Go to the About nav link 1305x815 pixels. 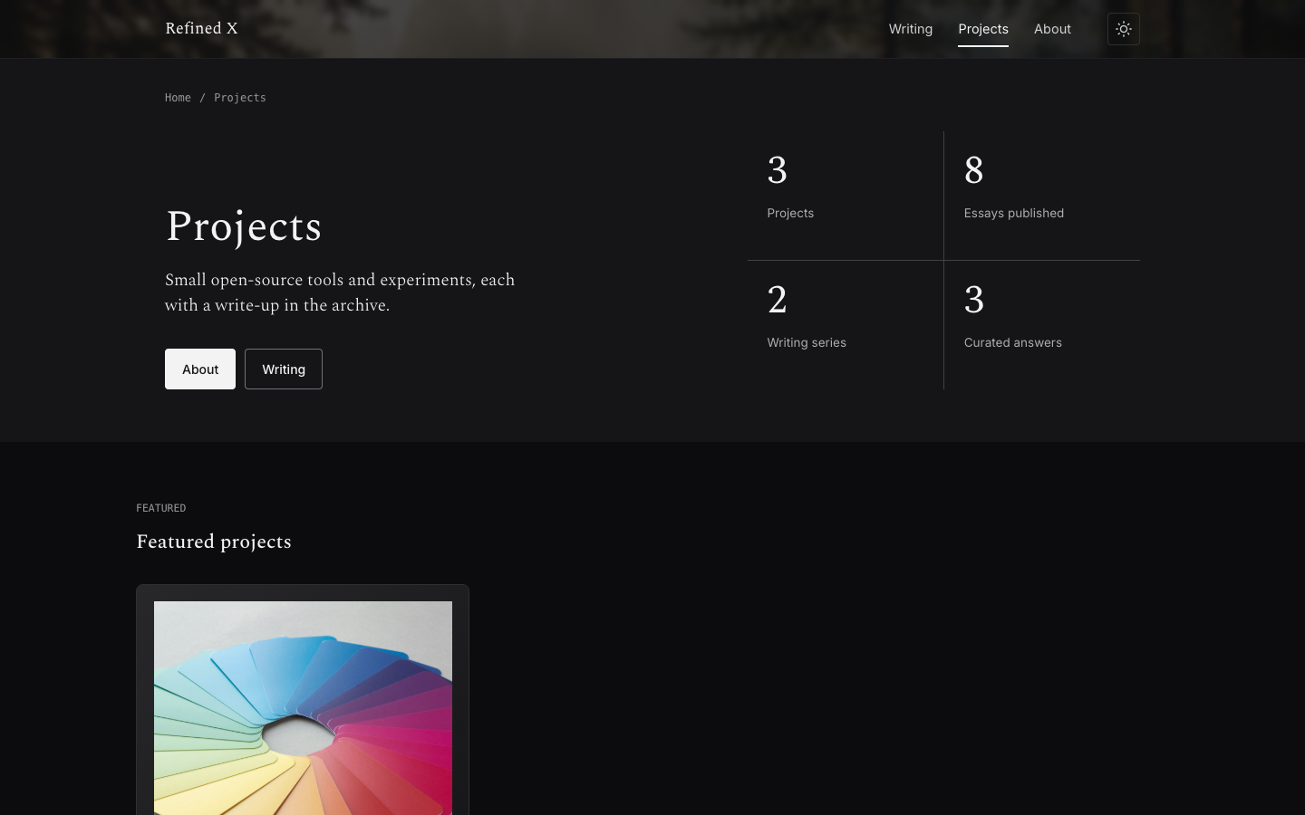[x=1052, y=29]
